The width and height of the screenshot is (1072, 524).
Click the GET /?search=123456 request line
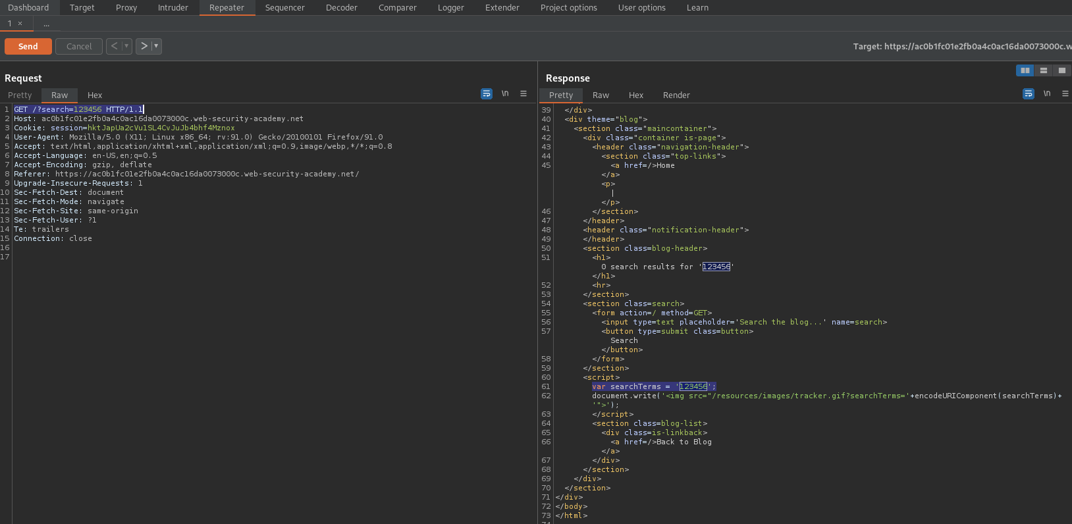point(79,109)
